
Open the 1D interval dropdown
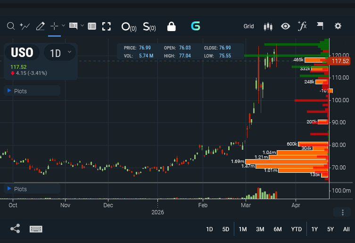point(60,53)
